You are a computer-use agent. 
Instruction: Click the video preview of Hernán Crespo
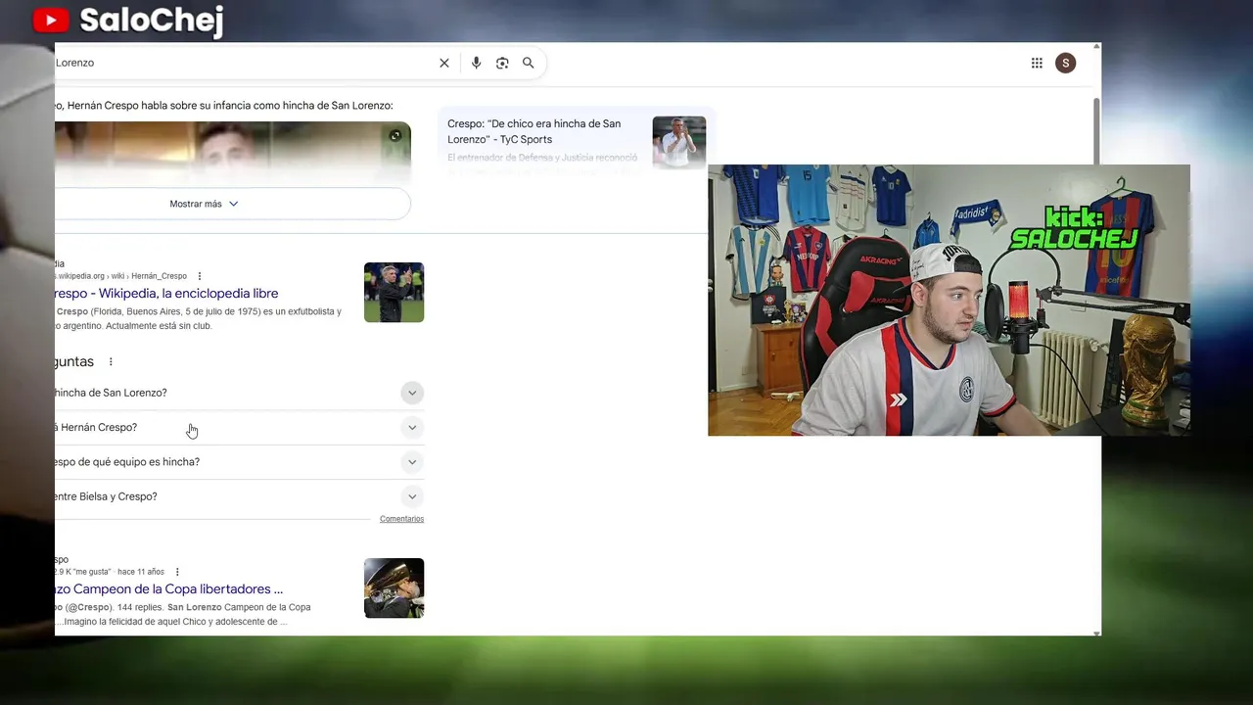click(233, 153)
